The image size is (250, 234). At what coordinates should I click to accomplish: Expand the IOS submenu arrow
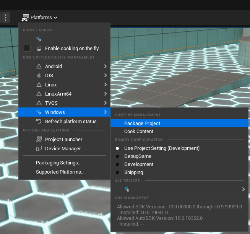(106, 75)
